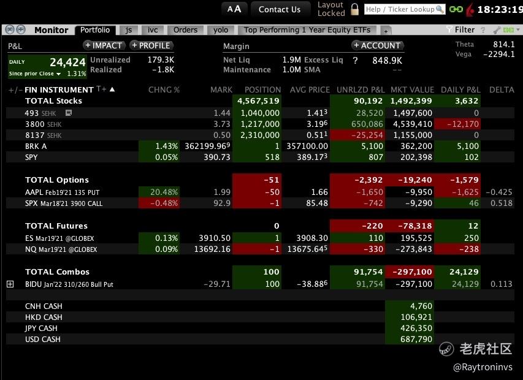The width and height of the screenshot is (523, 380).
Task: Click the T+ column indicator
Action: [101, 89]
